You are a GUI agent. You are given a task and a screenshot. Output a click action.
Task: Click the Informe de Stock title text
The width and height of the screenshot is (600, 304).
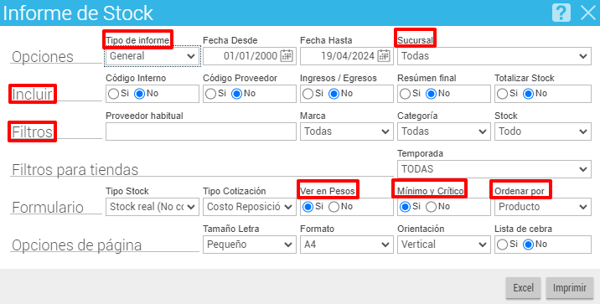(78, 13)
